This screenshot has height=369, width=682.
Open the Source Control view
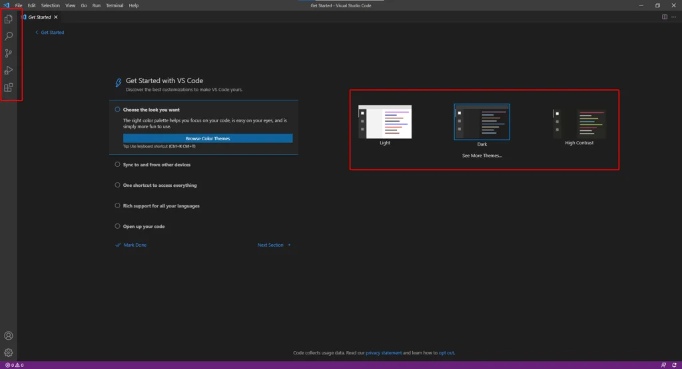click(9, 53)
